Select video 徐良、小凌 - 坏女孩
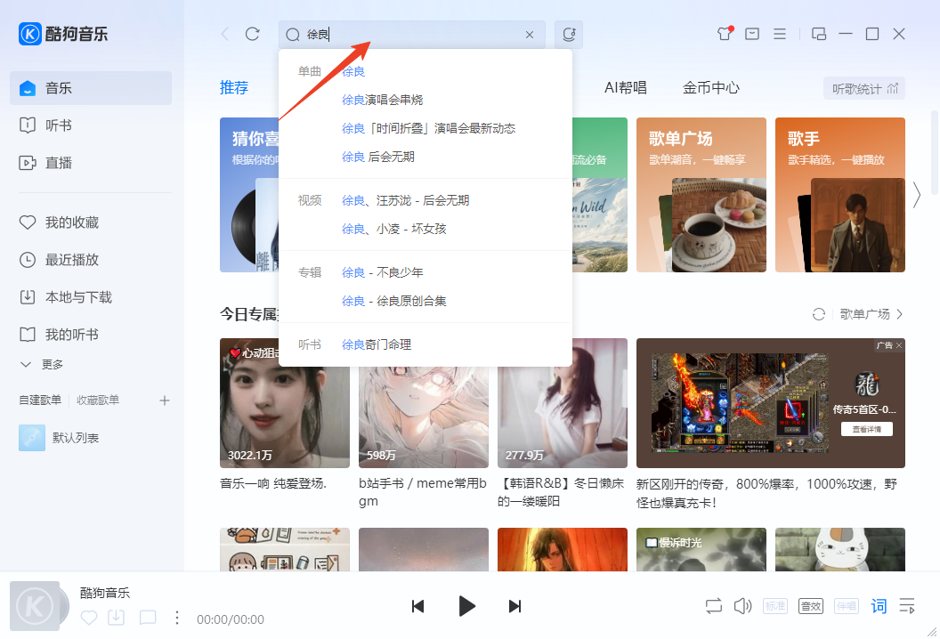 pyautogui.click(x=393, y=229)
